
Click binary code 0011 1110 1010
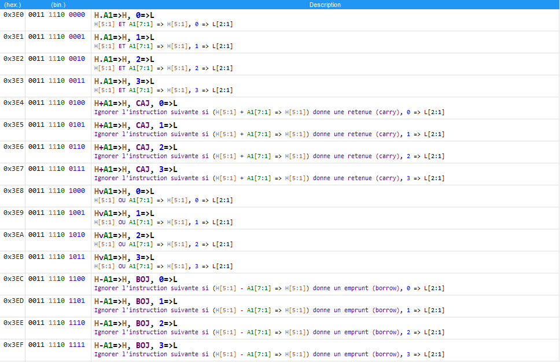tap(57, 235)
